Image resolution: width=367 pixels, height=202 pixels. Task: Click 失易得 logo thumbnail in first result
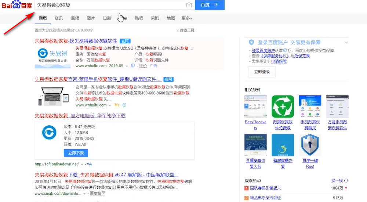(x=52, y=57)
